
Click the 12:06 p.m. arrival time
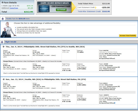pos(37,65)
